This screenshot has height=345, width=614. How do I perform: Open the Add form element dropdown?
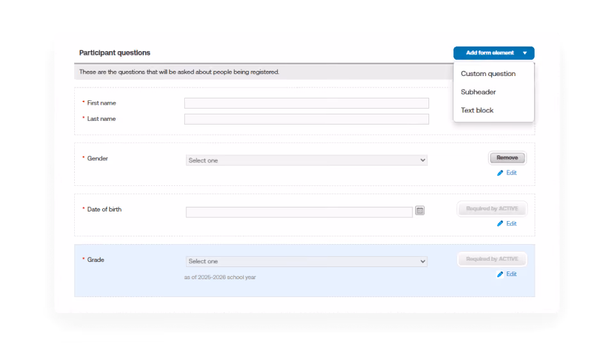coord(493,53)
